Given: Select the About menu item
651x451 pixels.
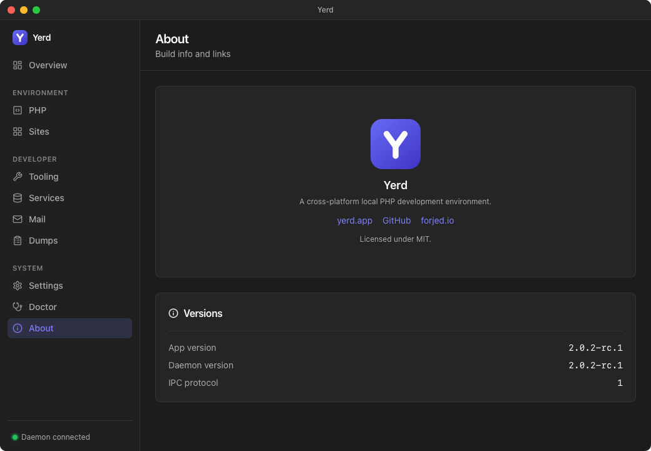Looking at the screenshot, I should coord(69,328).
